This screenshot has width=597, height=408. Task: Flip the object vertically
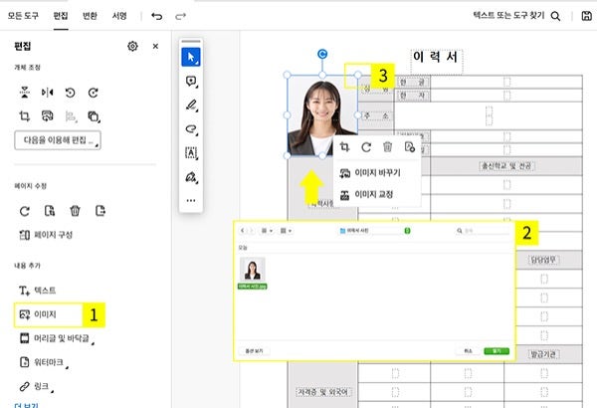[25, 93]
